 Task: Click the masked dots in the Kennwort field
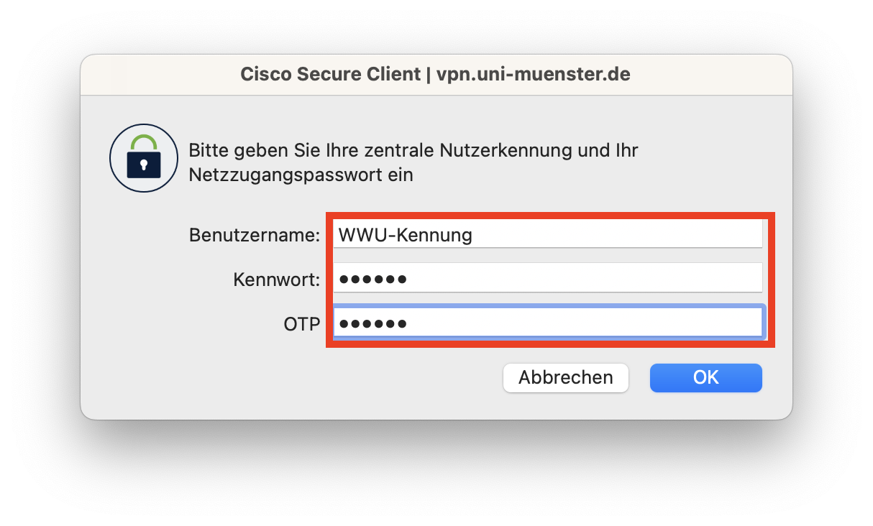pyautogui.click(x=372, y=279)
